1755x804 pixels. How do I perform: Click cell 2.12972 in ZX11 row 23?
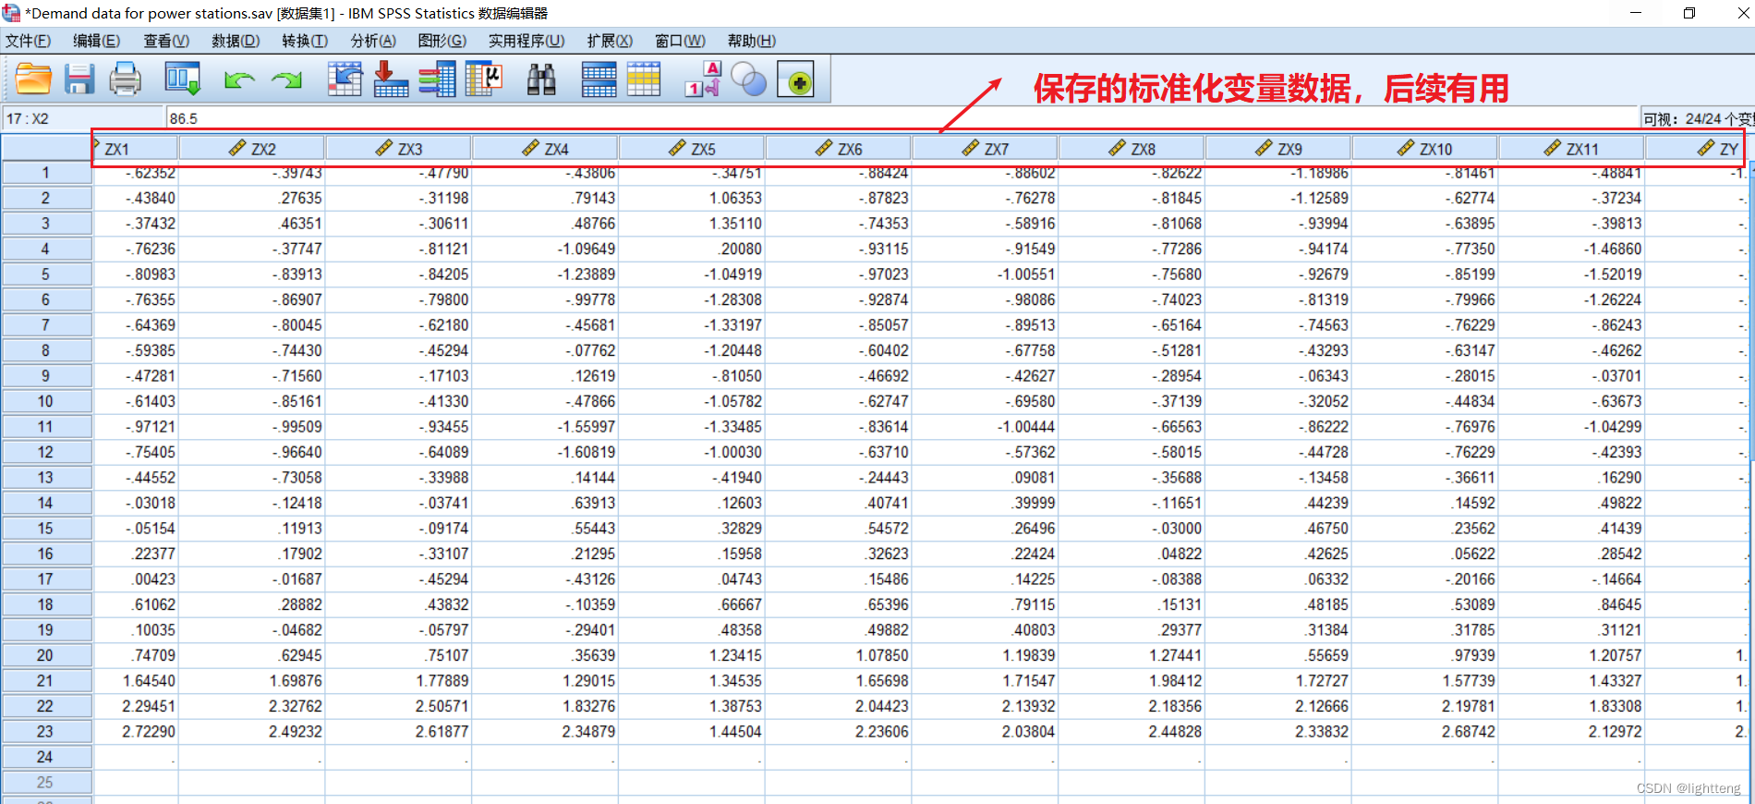(1572, 732)
